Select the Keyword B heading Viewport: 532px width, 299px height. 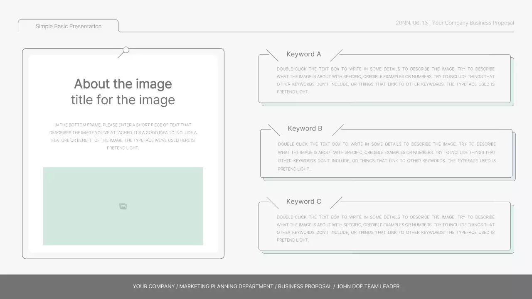[x=305, y=128]
